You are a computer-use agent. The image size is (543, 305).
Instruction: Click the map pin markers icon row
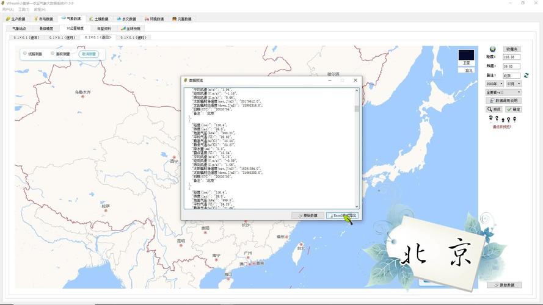tap(502, 120)
